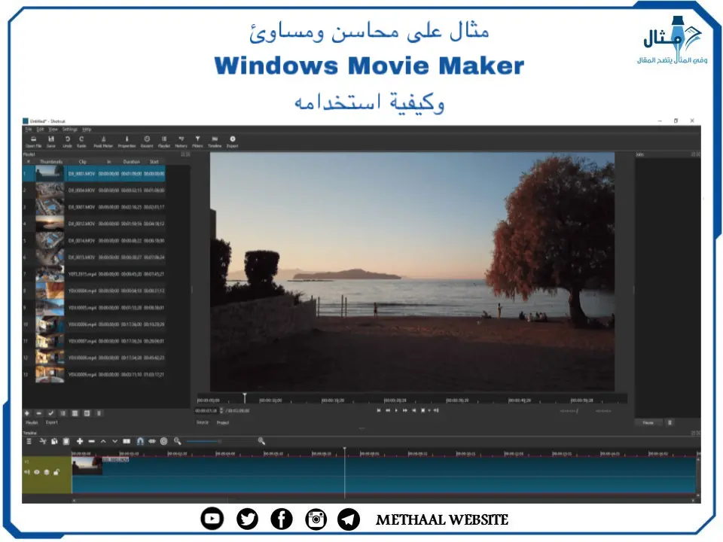The height and width of the screenshot is (542, 723).
Task: Toggle the Recent panel from toolbar
Action: pos(147,142)
